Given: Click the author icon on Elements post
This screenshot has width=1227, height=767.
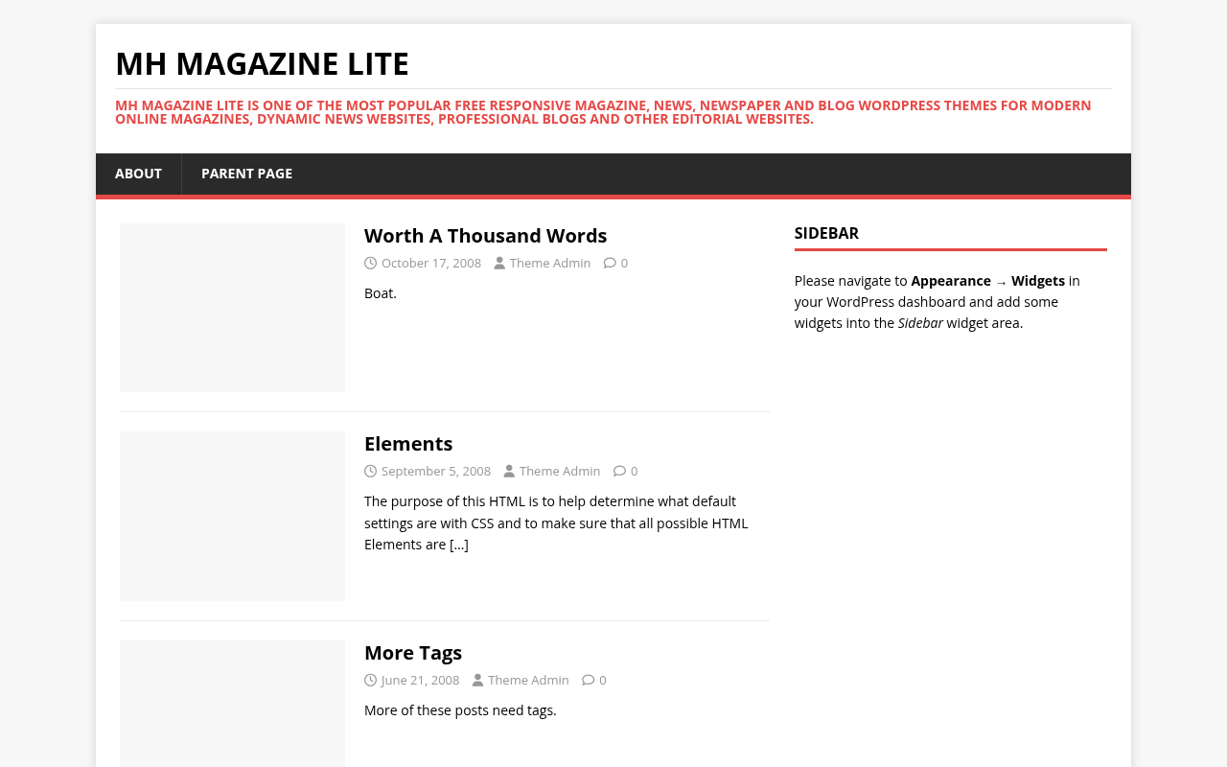Looking at the screenshot, I should [509, 471].
